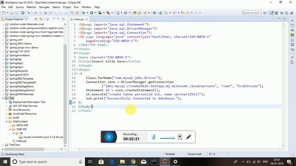
Task: Select the SpringJDBCTemplate project
Action: [x=21, y=79]
